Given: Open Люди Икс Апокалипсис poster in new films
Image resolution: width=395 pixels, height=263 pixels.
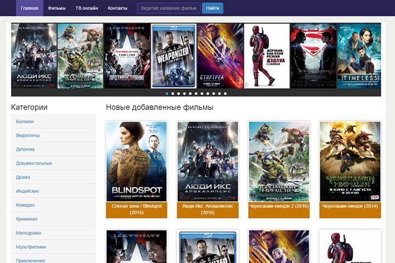Looking at the screenshot, I should [207, 161].
